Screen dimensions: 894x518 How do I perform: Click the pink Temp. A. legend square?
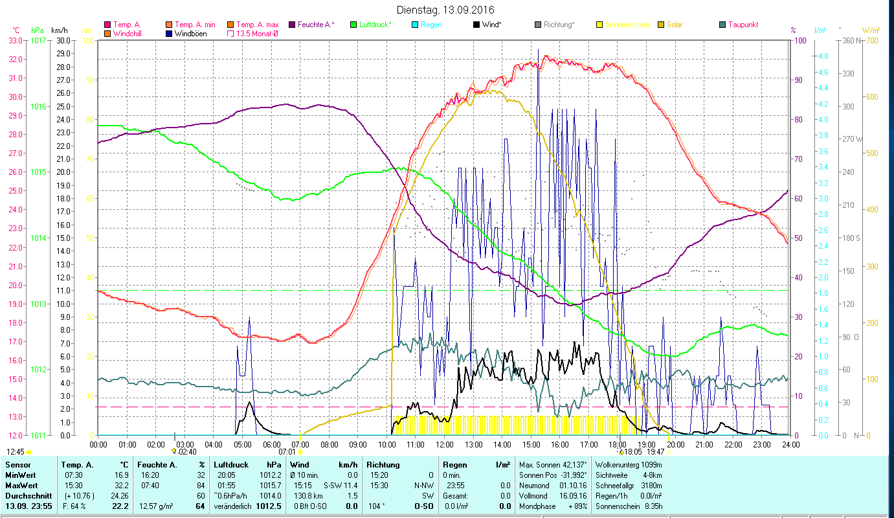[107, 25]
